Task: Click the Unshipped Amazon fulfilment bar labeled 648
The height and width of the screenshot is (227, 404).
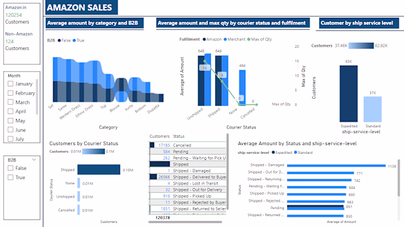Action: [x=201, y=81]
